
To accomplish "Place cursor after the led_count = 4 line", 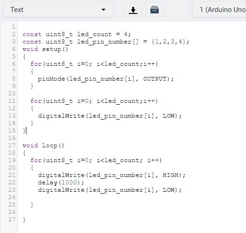I will pyautogui.click(x=131, y=34).
